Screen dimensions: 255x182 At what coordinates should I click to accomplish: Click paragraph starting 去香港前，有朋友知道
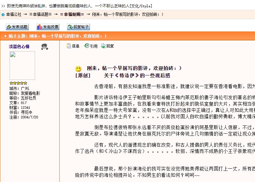[x=174, y=86]
